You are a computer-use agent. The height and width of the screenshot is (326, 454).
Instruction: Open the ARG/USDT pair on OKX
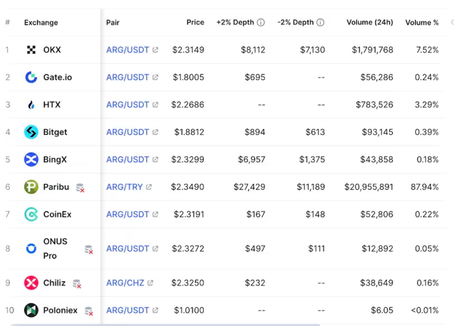click(128, 50)
